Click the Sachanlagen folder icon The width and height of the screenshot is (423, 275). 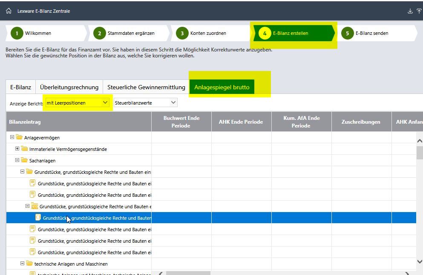click(x=24, y=160)
